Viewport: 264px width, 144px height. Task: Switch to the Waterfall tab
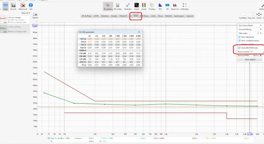click(168, 16)
